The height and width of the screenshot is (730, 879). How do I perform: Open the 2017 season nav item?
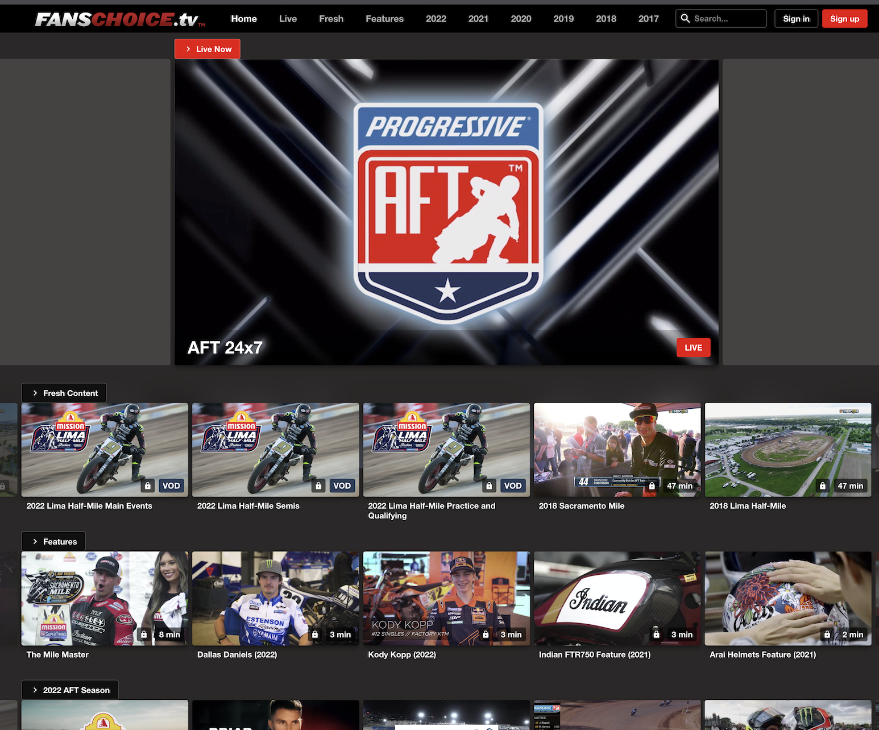[649, 19]
